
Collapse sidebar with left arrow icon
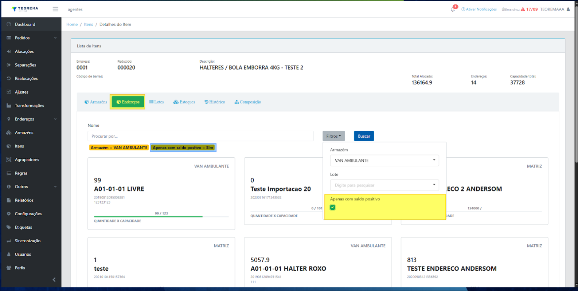click(54, 280)
